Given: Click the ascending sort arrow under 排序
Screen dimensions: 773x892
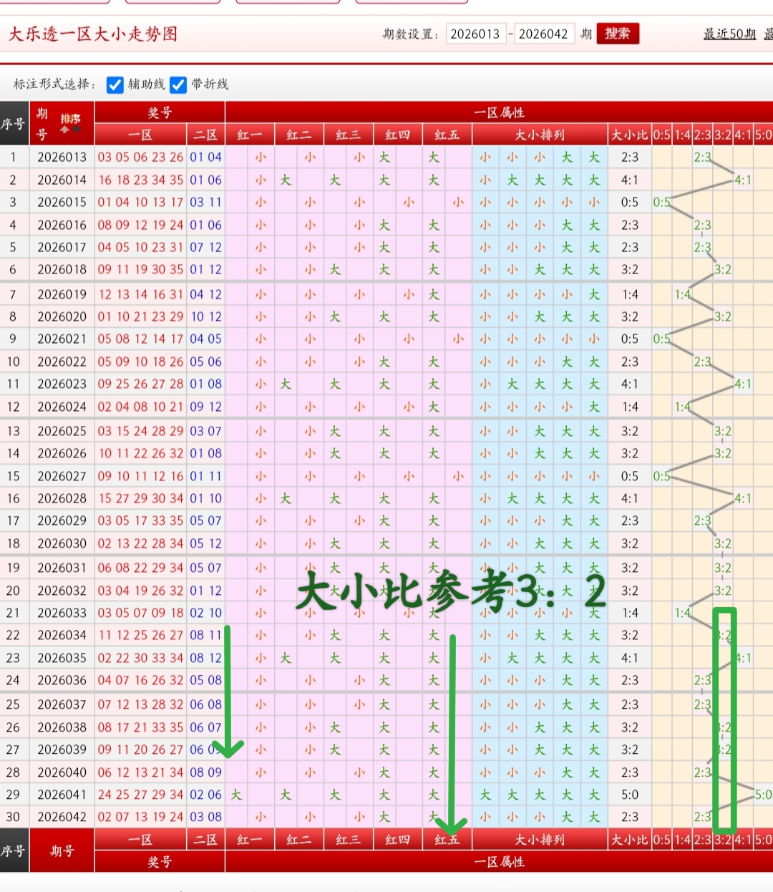Looking at the screenshot, I should tap(65, 130).
